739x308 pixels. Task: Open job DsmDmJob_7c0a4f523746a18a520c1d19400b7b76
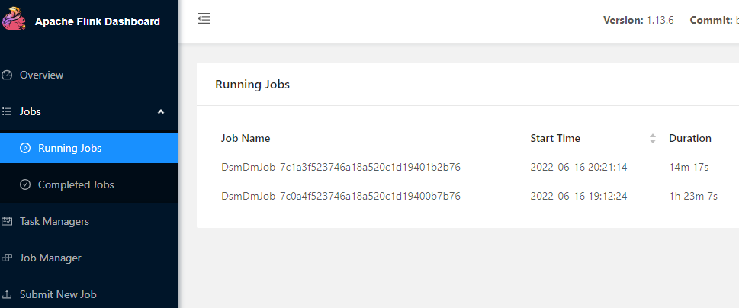pyautogui.click(x=341, y=196)
